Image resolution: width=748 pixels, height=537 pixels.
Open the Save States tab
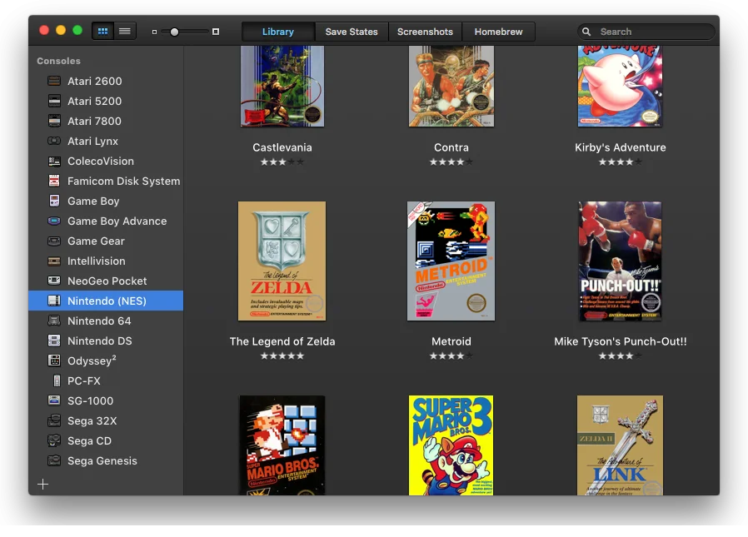pos(351,31)
